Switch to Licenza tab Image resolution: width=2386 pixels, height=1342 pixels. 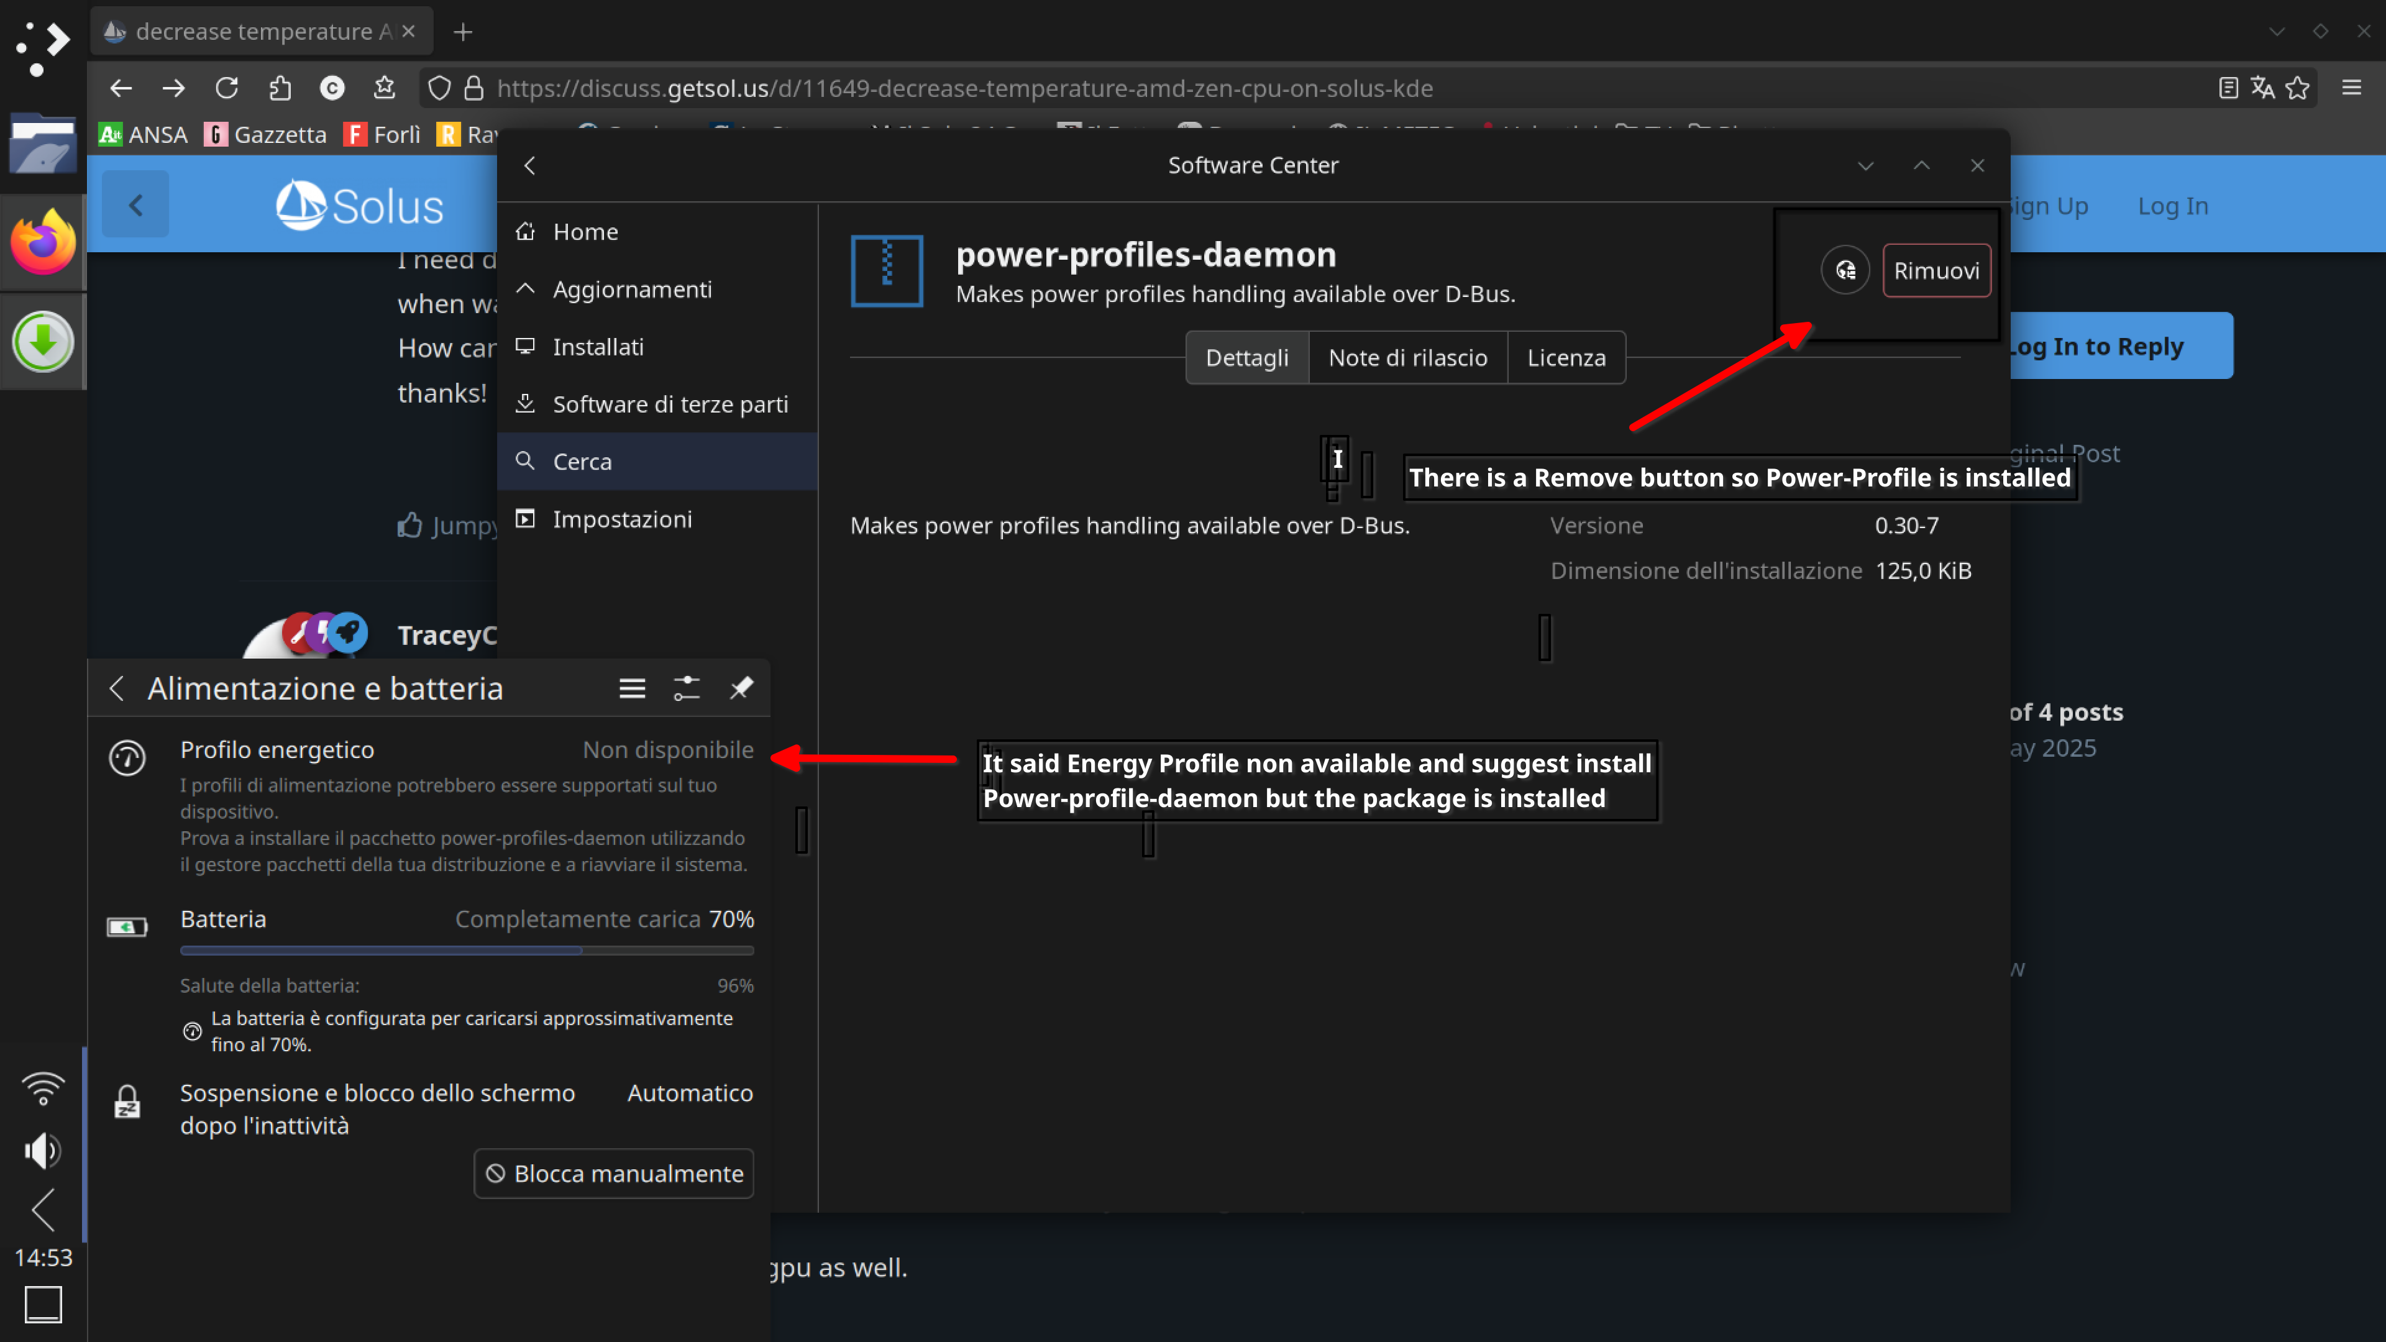1566,357
